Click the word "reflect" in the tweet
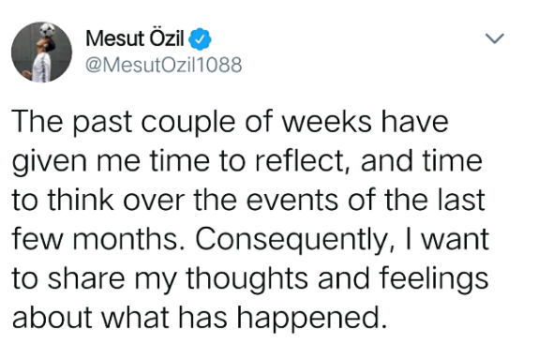 coord(298,160)
